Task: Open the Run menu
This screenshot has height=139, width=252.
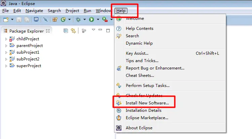Action: (87, 11)
